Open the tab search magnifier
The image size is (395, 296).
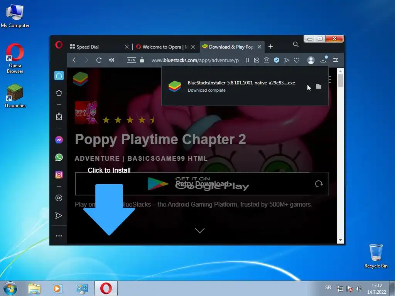296,45
